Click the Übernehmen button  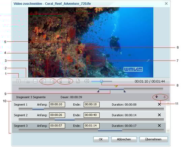[x=153, y=139]
